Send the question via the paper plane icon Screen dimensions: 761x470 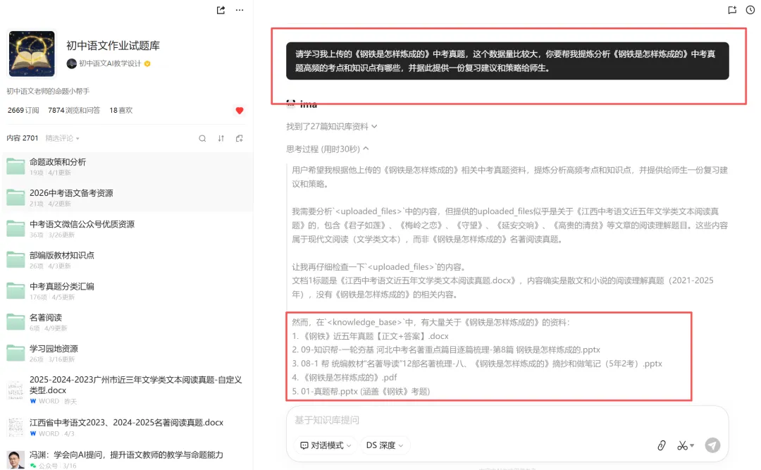pos(712,445)
